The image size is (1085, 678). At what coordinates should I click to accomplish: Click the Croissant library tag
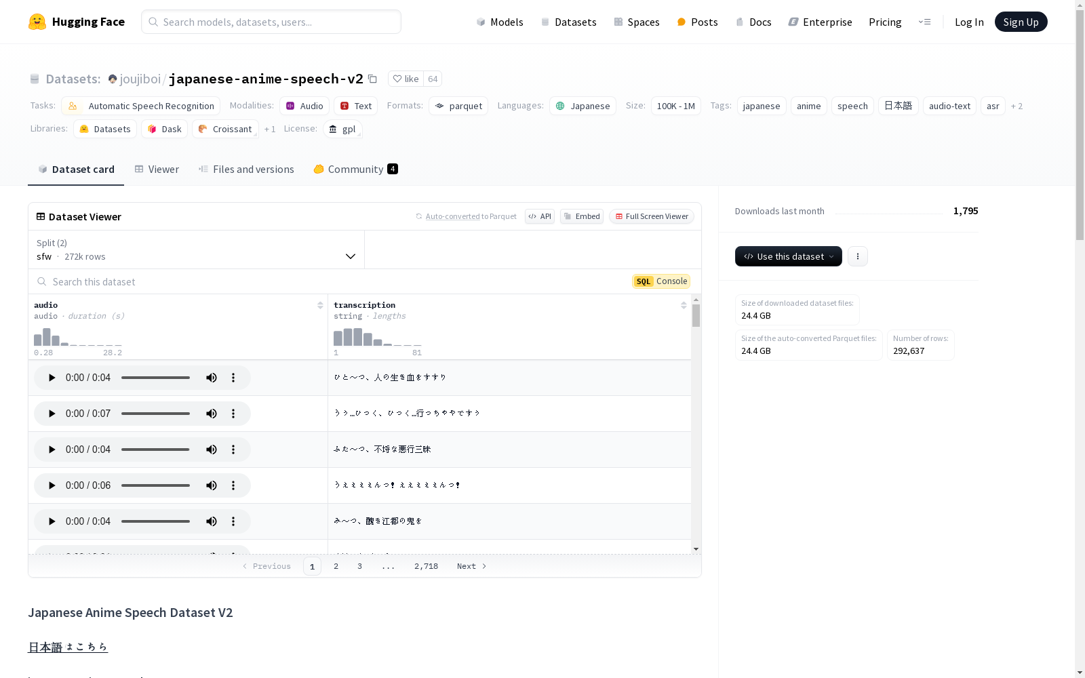225,129
